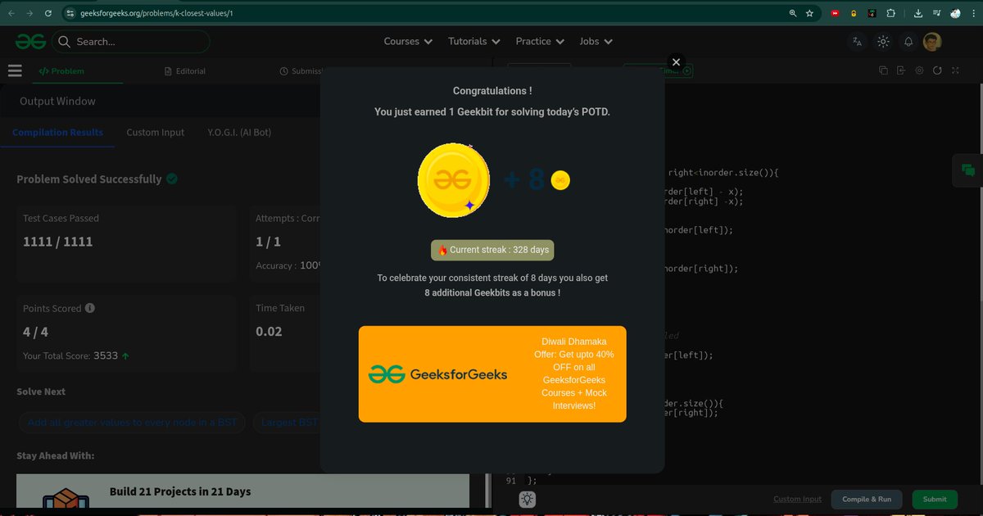Toggle the light/dark theme icon
This screenshot has height=516, width=983.
(x=883, y=42)
